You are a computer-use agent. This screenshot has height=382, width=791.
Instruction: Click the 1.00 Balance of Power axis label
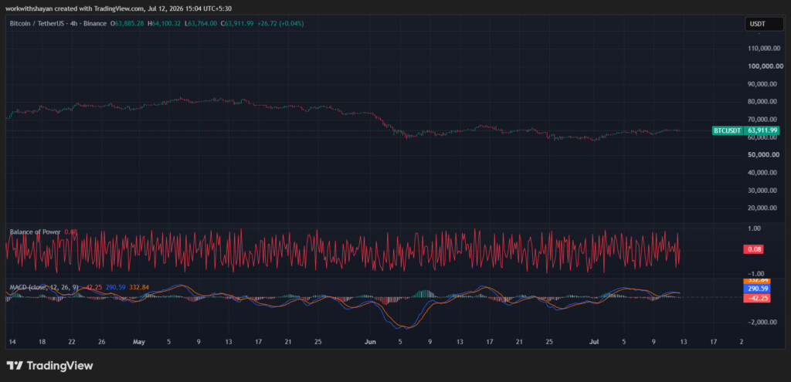[x=754, y=228]
